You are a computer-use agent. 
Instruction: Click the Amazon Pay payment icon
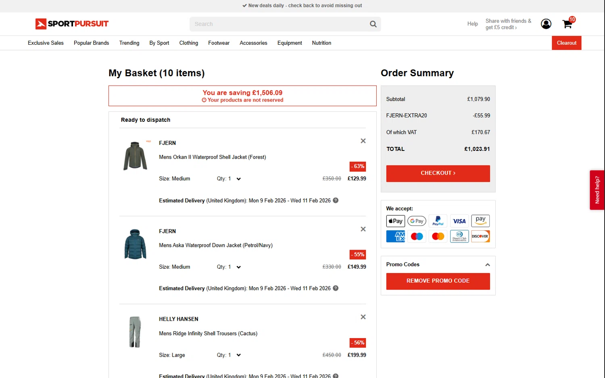click(x=480, y=221)
